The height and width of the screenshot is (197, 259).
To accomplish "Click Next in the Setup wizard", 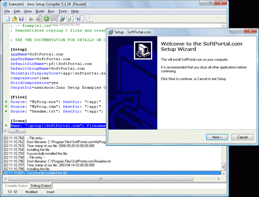I will [x=217, y=137].
